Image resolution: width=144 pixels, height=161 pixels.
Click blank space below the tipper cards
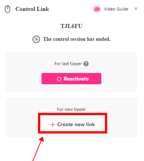pos(94,150)
